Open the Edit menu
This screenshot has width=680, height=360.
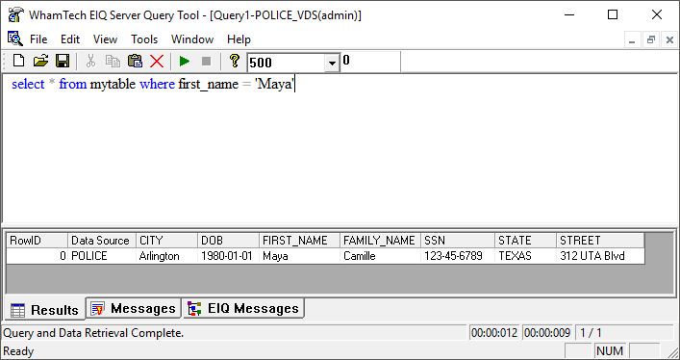click(x=70, y=39)
